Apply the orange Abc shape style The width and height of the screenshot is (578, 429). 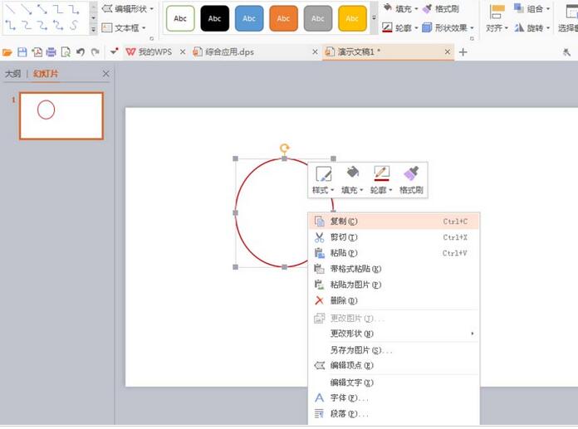tap(283, 18)
